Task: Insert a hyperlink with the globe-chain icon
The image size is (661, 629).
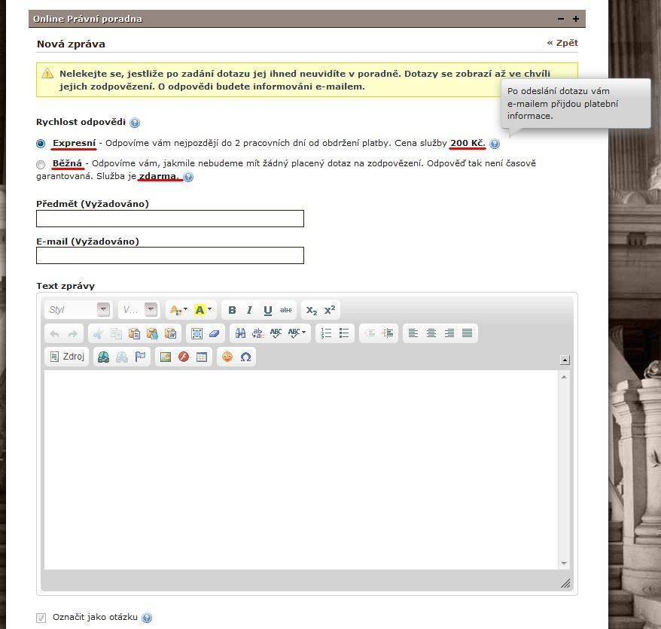Action: (x=103, y=357)
